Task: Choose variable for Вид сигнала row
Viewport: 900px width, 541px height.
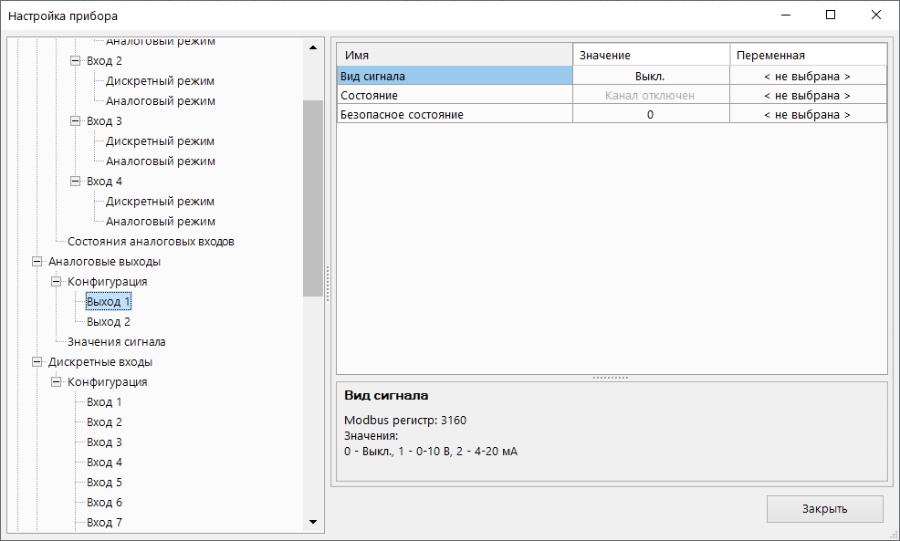Action: [x=807, y=77]
